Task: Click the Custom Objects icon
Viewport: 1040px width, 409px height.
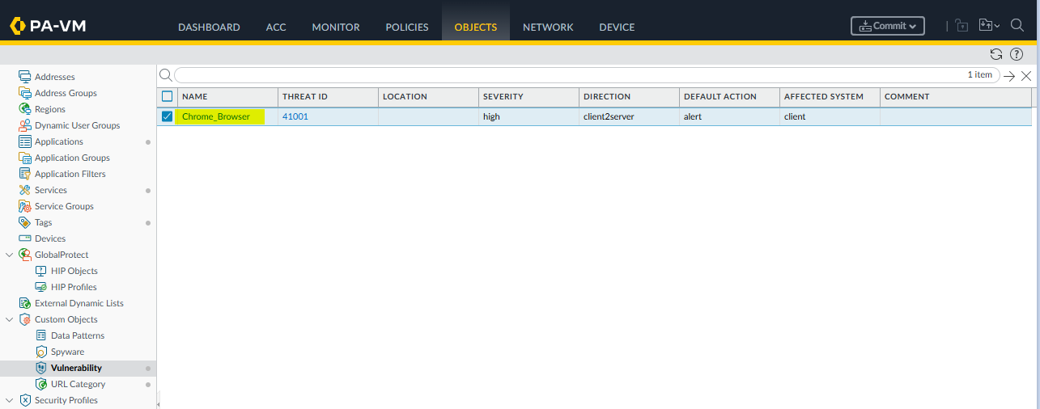Action: [25, 319]
